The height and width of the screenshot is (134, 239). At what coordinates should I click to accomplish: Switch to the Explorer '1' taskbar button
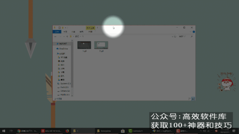[83, 131]
